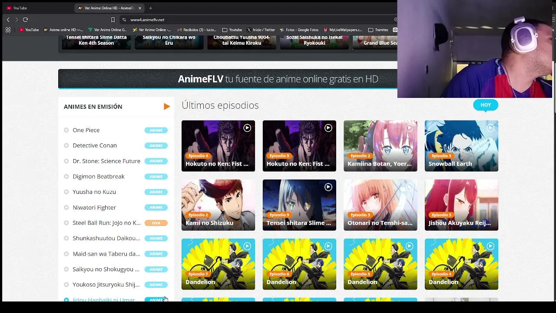Play icon on Dandelion Episodio 6
Screen dimensions: 556x313
point(328,246)
